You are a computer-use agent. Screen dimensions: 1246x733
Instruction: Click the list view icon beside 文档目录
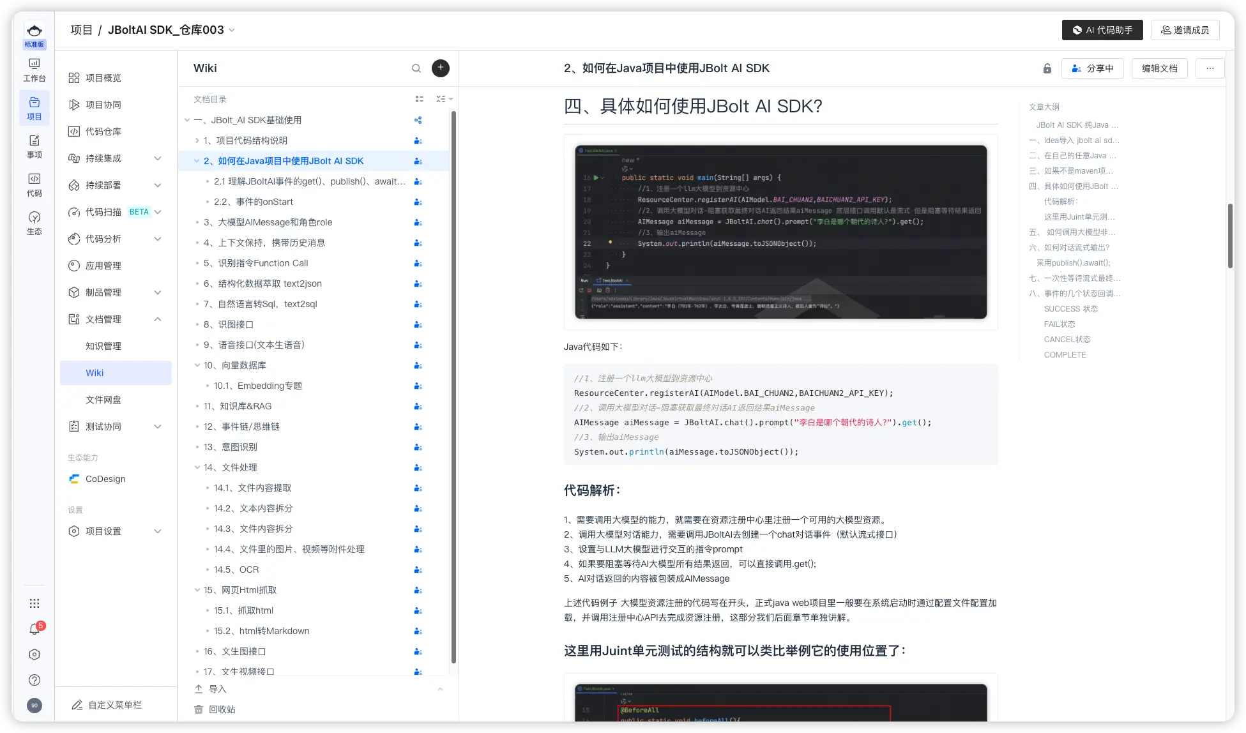[420, 99]
